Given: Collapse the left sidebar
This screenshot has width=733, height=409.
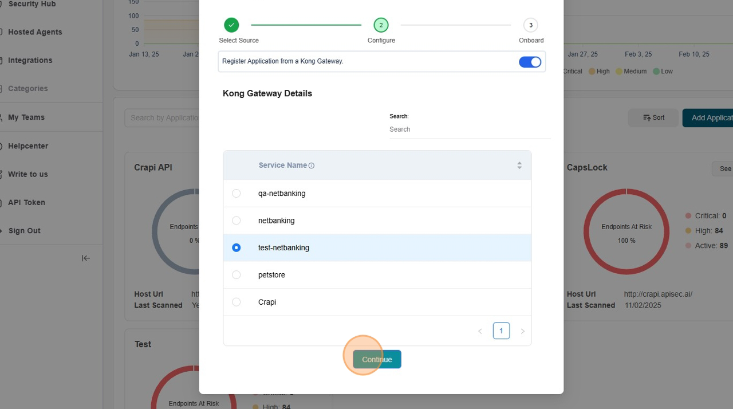Looking at the screenshot, I should [86, 258].
